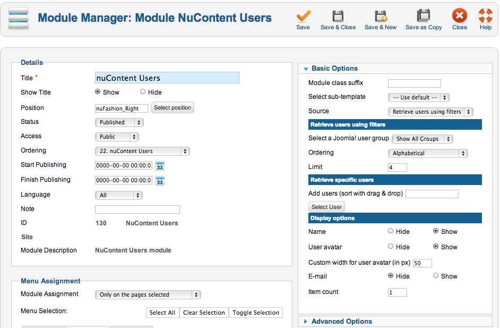Viewport: 500px width, 328px height.
Task: Set E-mail option to Show
Action: click(x=436, y=275)
